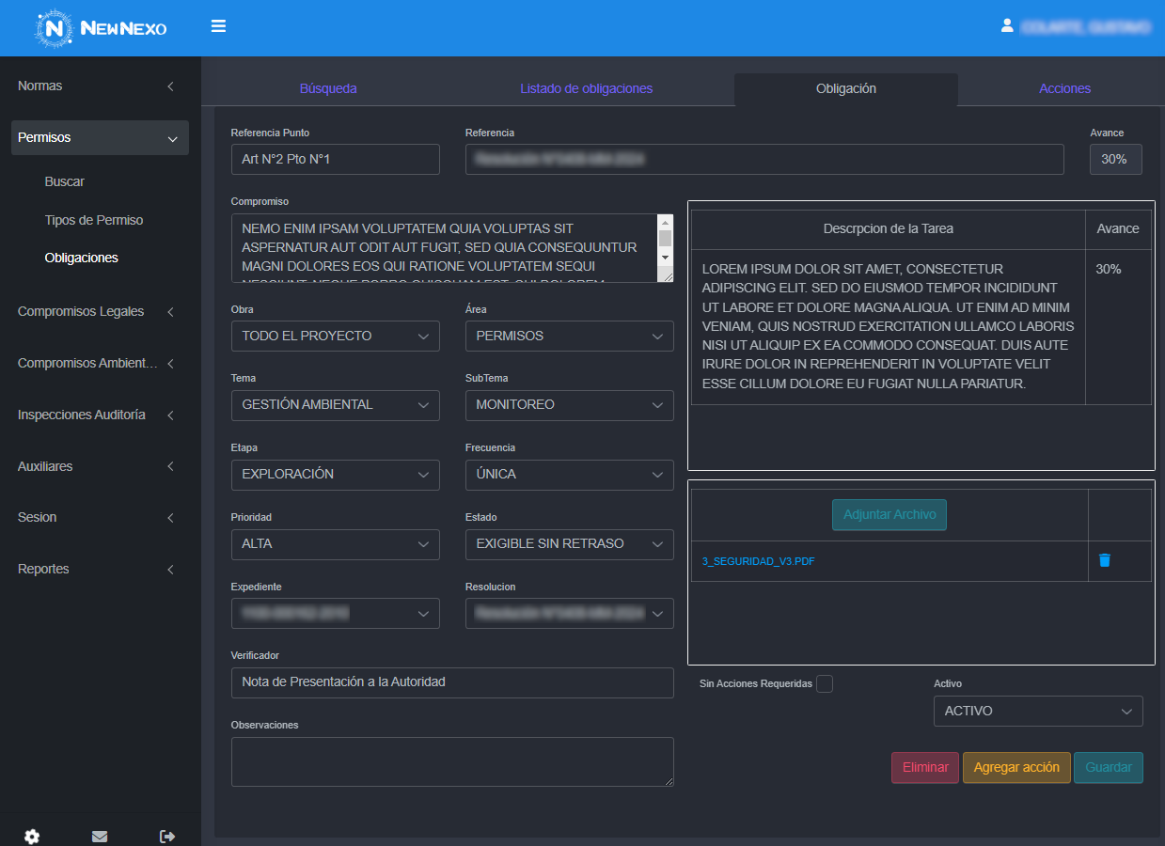1165x846 pixels.
Task: Click the user profile icon
Action: point(1007,26)
